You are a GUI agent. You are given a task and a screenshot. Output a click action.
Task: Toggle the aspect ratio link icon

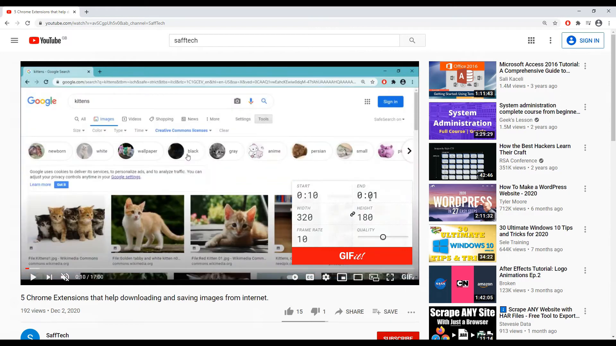[353, 214]
